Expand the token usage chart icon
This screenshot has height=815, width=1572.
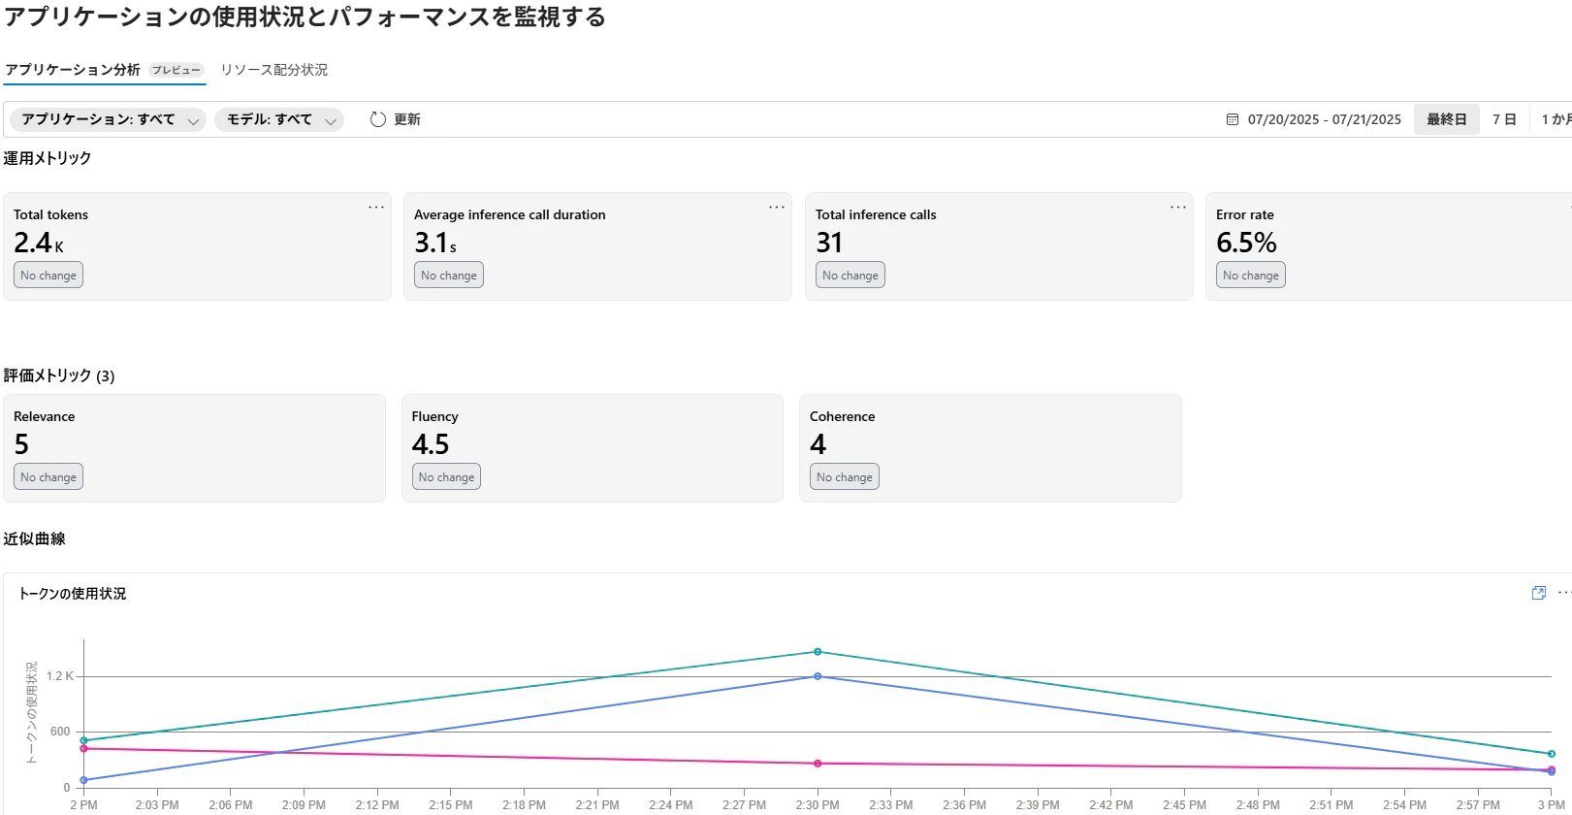coord(1538,593)
